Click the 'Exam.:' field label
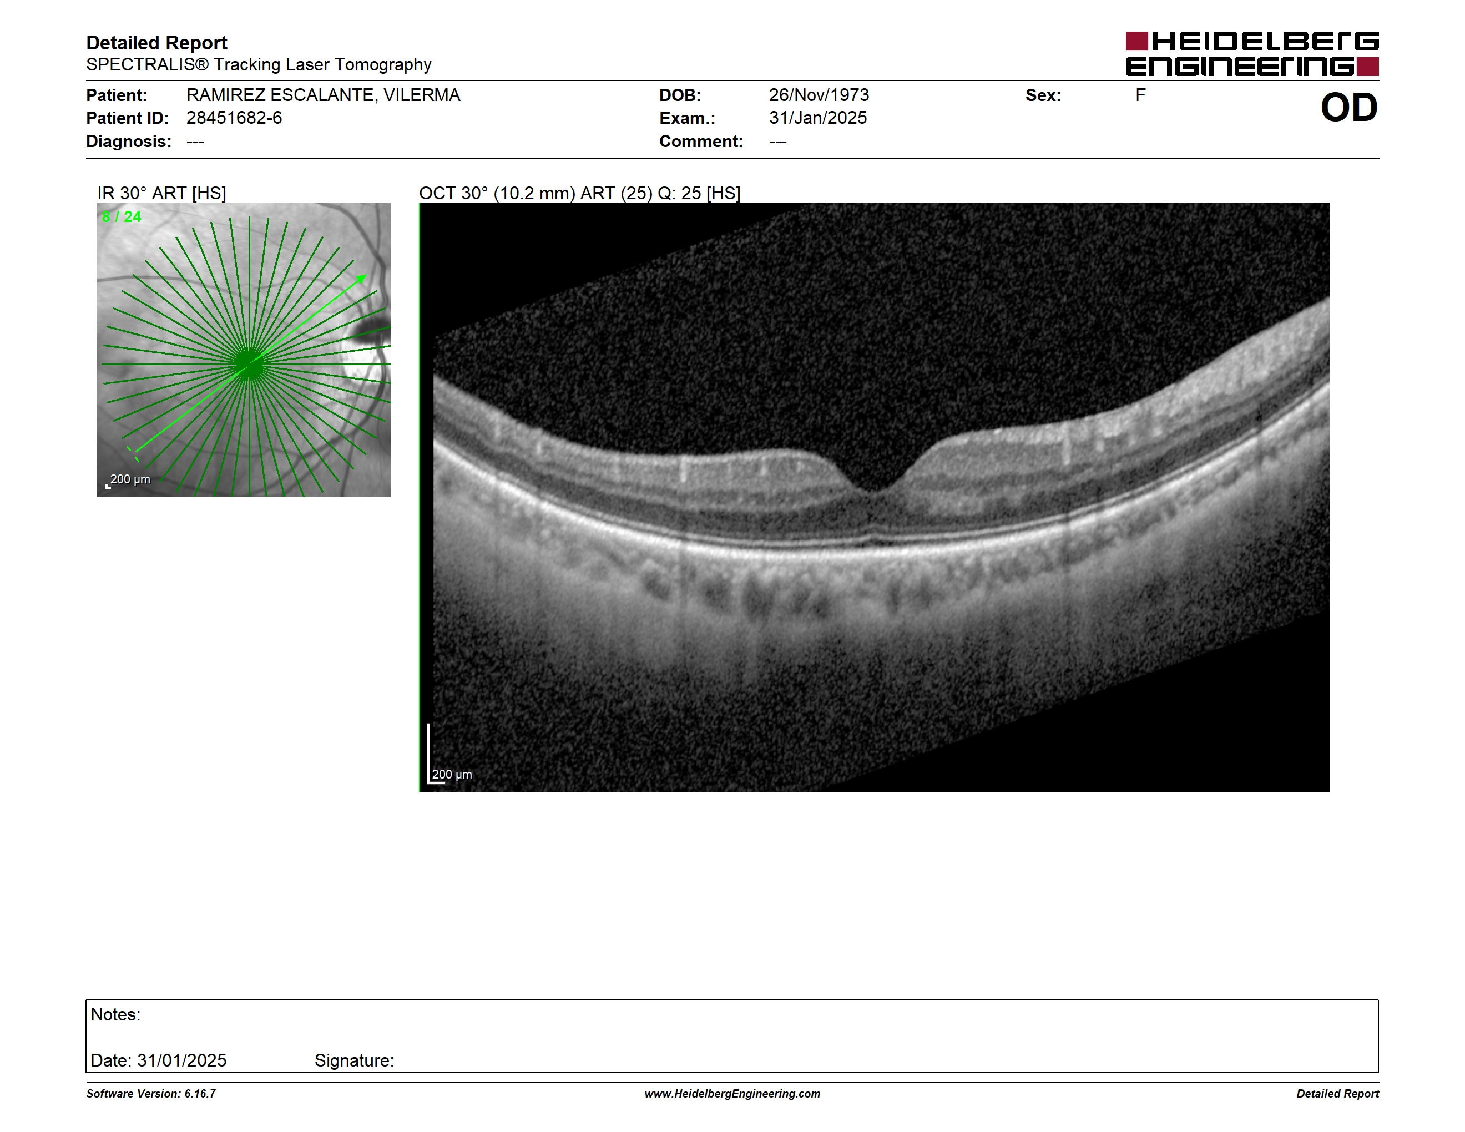Viewport: 1465px width, 1132px height. pos(687,118)
